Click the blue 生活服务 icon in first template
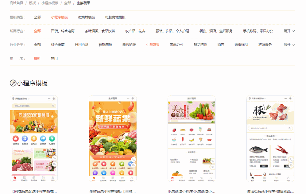The height and width of the screenshot is (194, 306). click(25, 138)
